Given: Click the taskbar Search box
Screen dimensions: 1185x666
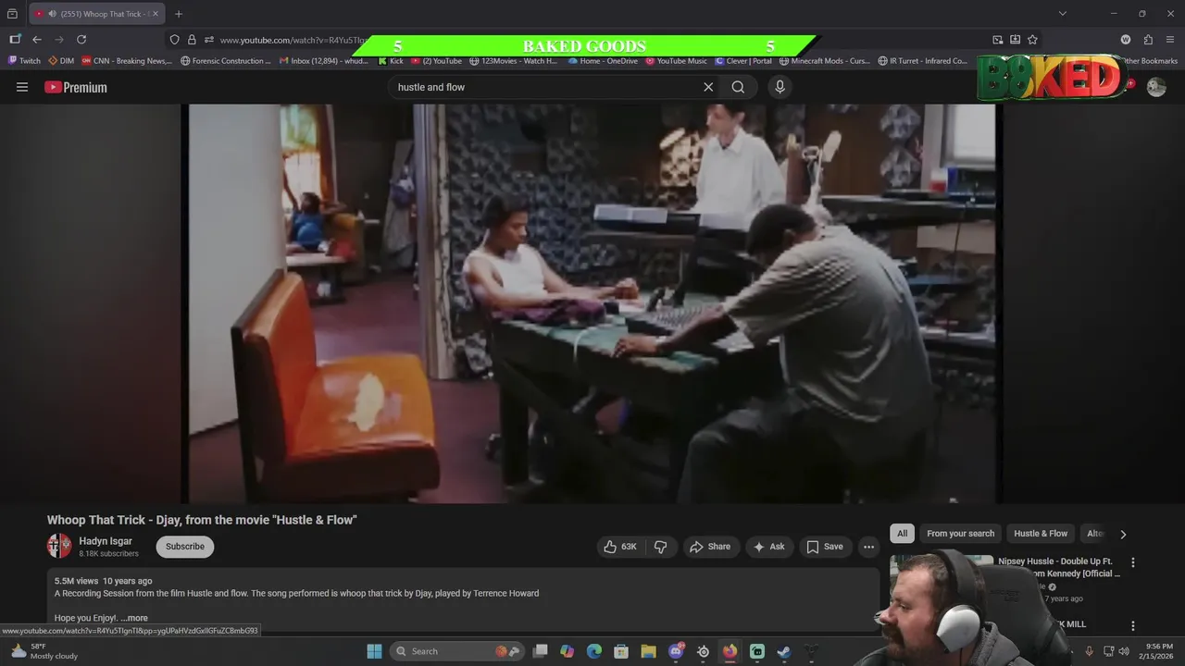Looking at the screenshot, I should coord(457,651).
